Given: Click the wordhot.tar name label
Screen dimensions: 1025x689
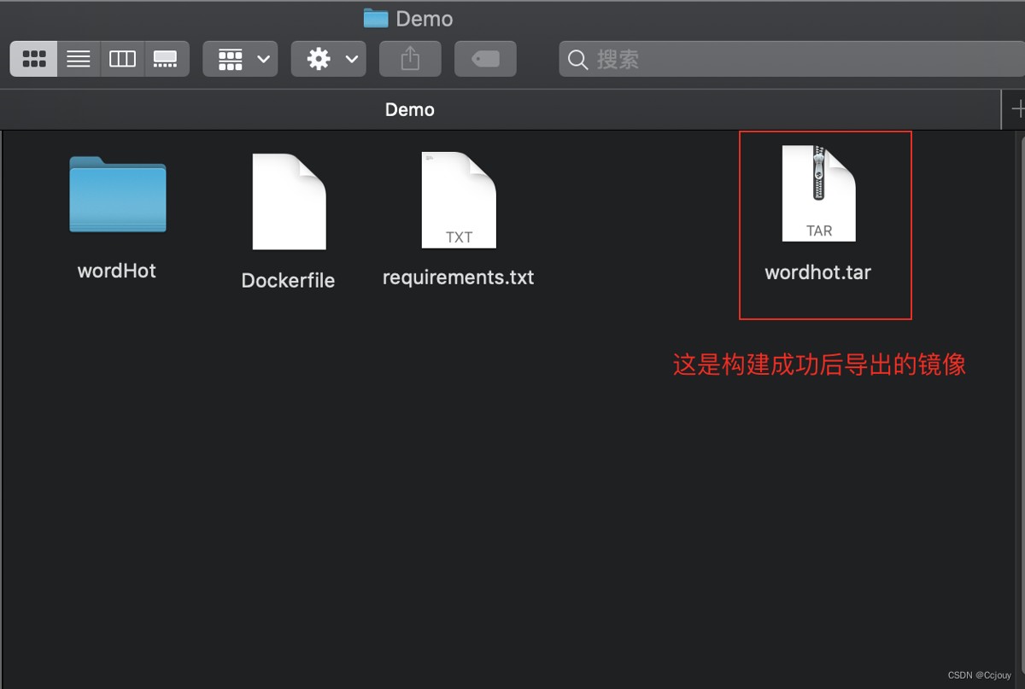Looking at the screenshot, I should pyautogui.click(x=818, y=273).
